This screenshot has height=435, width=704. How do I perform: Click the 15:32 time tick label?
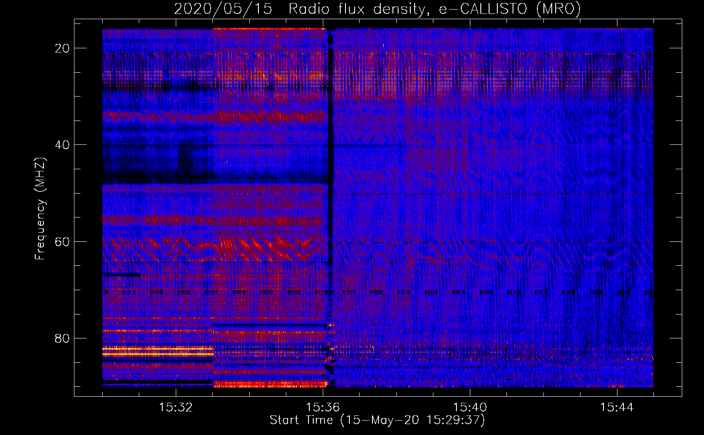[176, 408]
